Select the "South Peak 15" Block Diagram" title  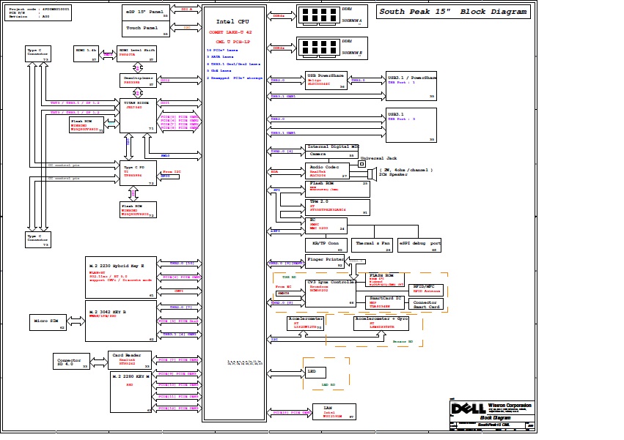point(453,12)
